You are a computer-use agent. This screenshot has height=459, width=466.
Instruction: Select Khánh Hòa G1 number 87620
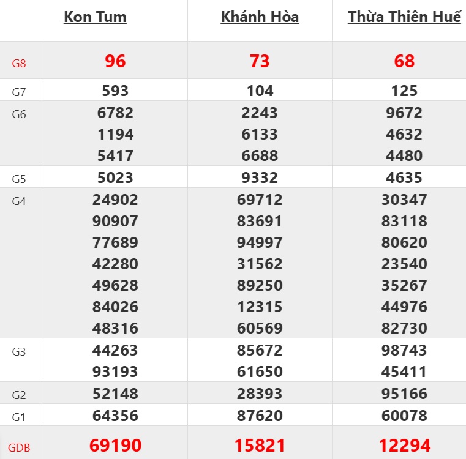[260, 416]
